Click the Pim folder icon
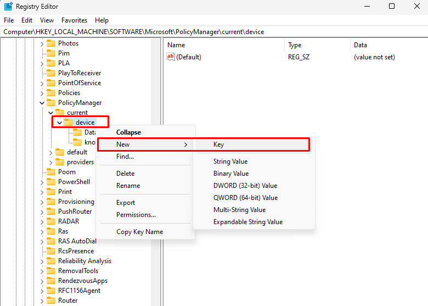 pos(51,53)
